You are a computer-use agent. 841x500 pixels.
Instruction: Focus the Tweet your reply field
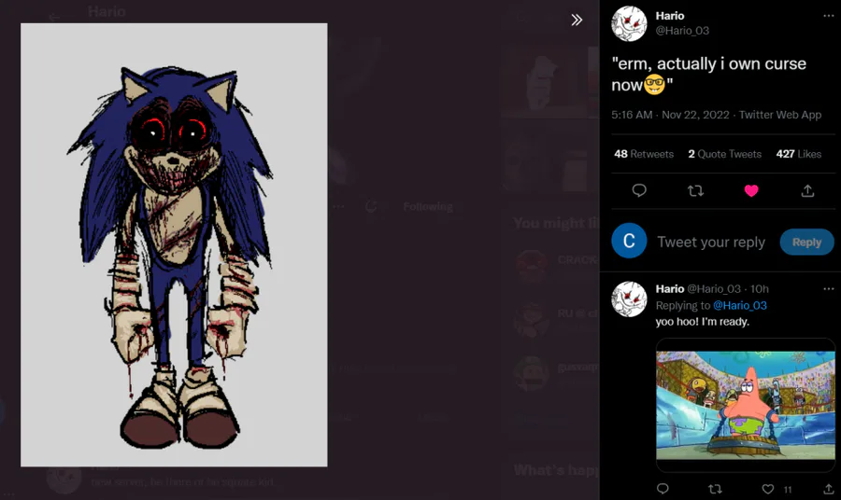(711, 242)
